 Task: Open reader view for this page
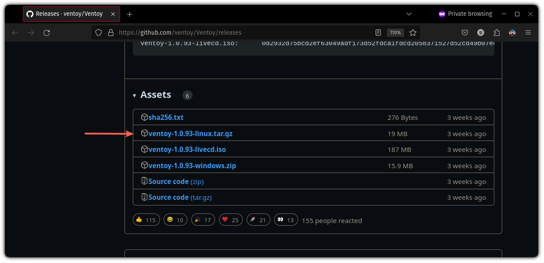(378, 32)
